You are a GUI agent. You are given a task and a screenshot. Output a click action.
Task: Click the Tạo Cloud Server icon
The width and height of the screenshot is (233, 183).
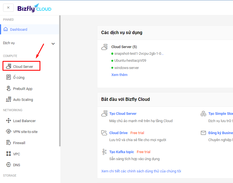point(105,113)
